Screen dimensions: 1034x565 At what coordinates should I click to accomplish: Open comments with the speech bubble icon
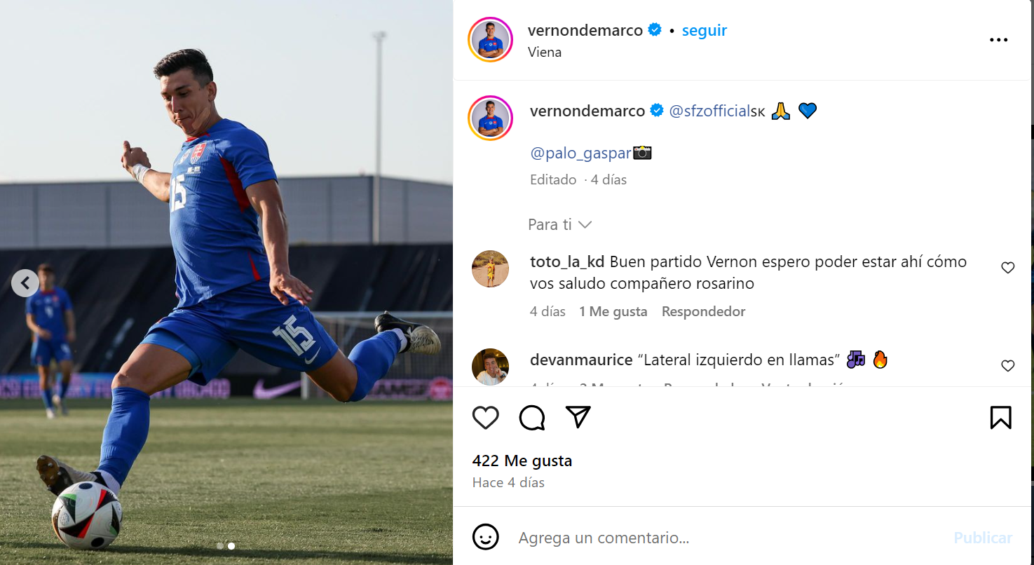[x=532, y=418]
